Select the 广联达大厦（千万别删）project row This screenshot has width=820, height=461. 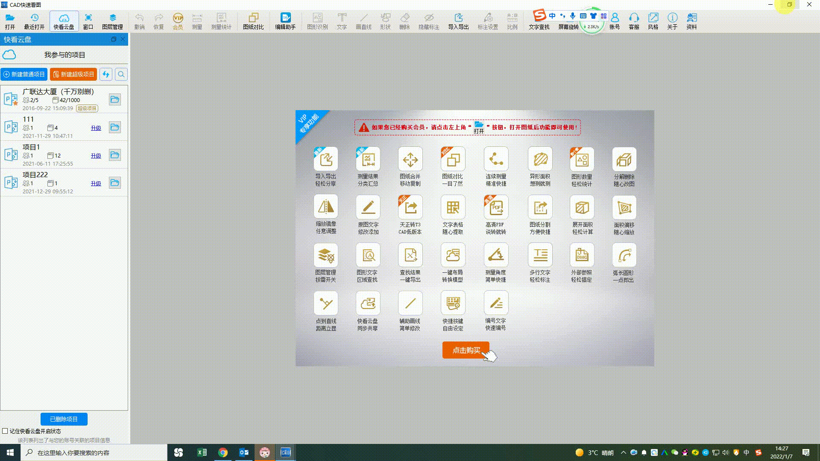click(64, 99)
